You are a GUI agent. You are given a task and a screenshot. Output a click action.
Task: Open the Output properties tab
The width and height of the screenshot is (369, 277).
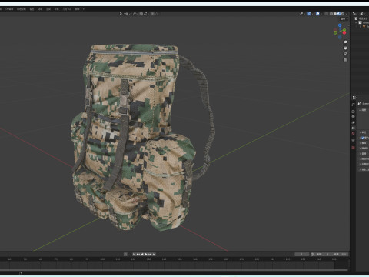click(353, 117)
